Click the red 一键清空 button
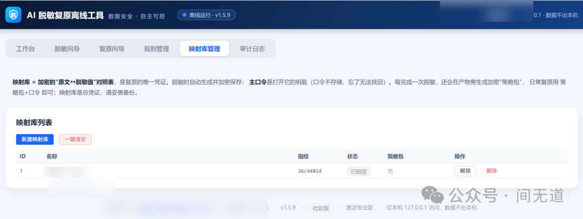583x219 pixels. click(x=75, y=139)
